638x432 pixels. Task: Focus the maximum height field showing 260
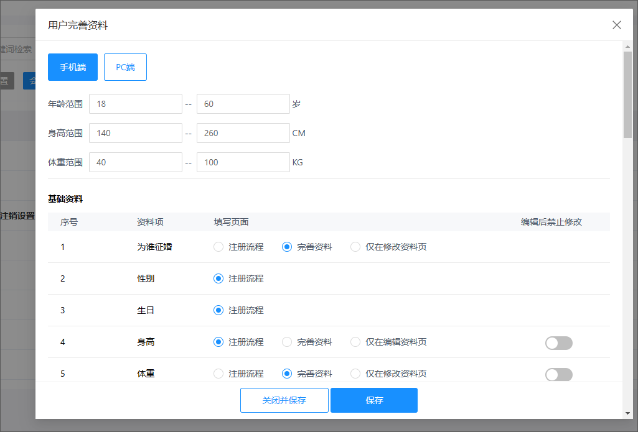[243, 133]
